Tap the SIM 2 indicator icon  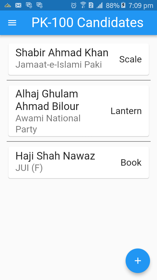click(91, 5)
